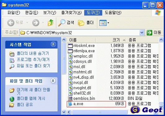165x116 pixels.
Task: Click the 폴더를 웹에 게시 link
Action: [x=31, y=99]
